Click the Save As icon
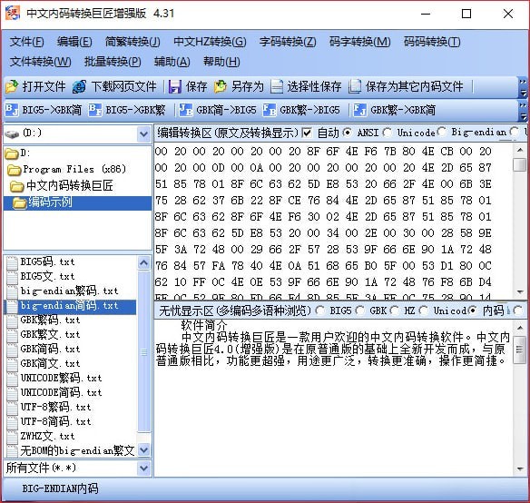530x503 pixels. tap(221, 87)
